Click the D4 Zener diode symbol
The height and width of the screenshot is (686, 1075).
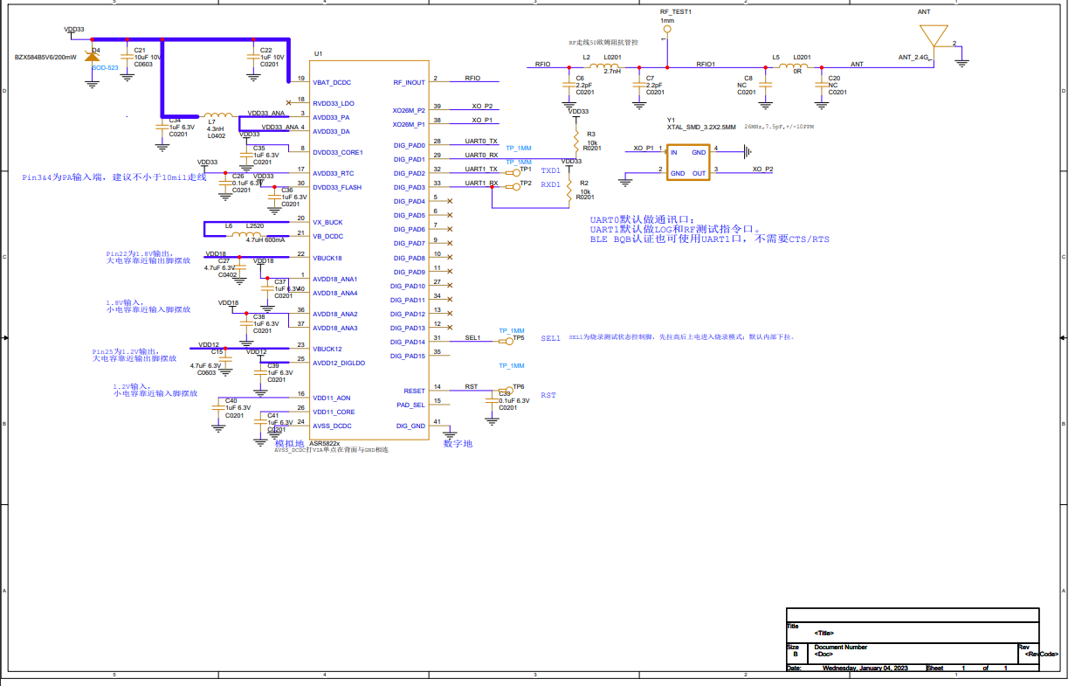pyautogui.click(x=91, y=57)
